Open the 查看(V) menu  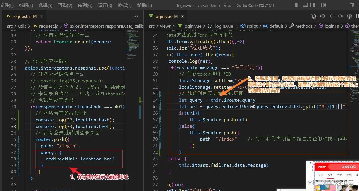(x=65, y=5)
